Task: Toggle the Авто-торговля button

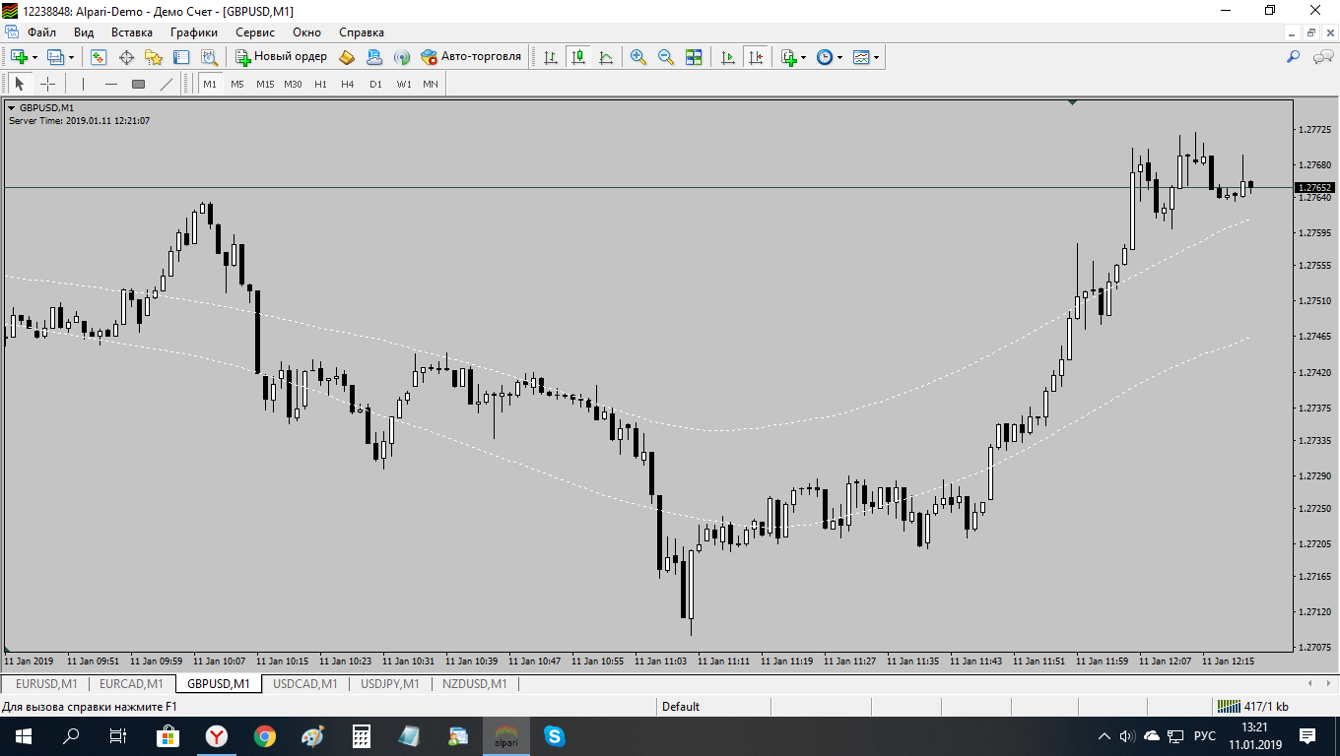Action: pyautogui.click(x=471, y=57)
